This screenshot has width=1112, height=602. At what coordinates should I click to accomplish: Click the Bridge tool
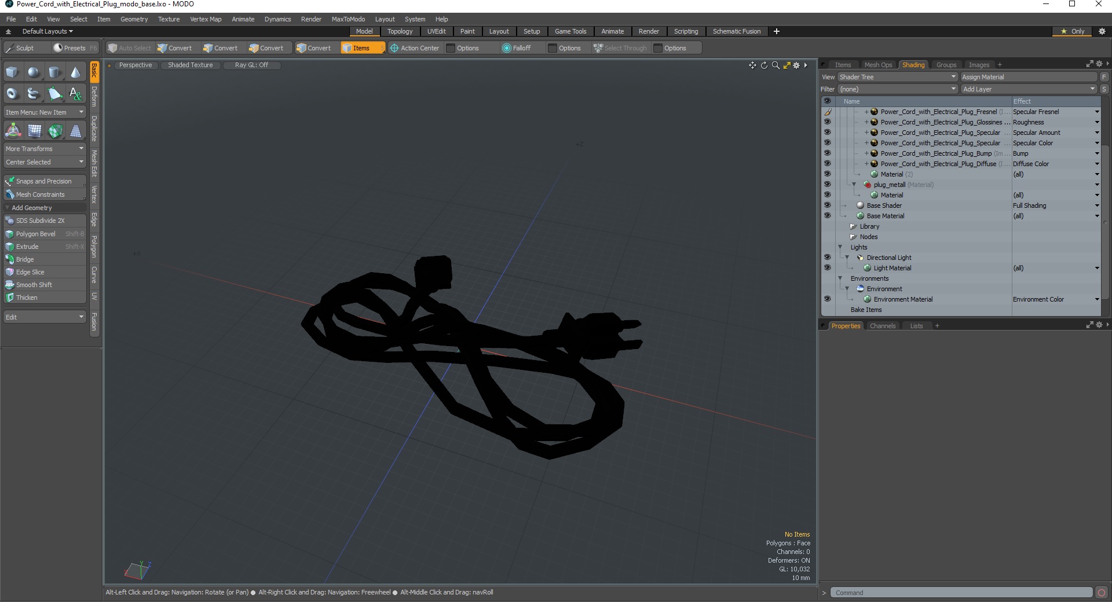tap(45, 259)
